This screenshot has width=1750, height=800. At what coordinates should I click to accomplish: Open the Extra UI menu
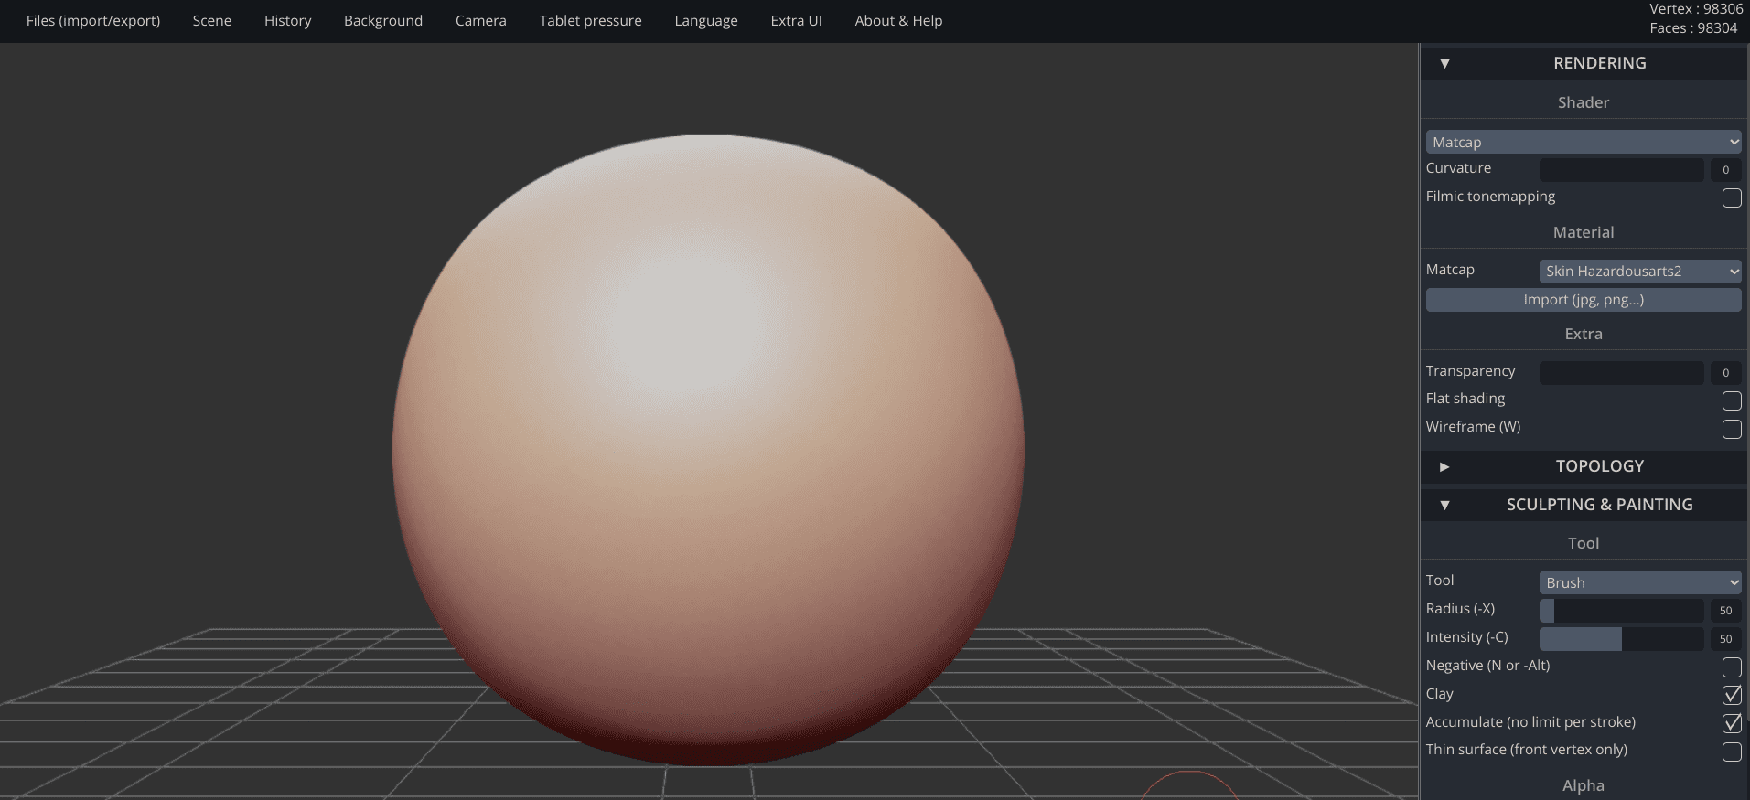click(x=796, y=20)
